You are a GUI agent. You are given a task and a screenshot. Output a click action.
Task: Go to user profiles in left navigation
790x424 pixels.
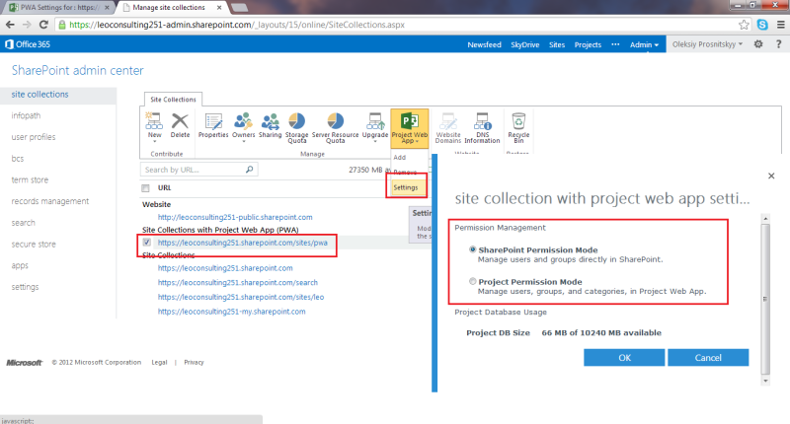click(x=34, y=137)
